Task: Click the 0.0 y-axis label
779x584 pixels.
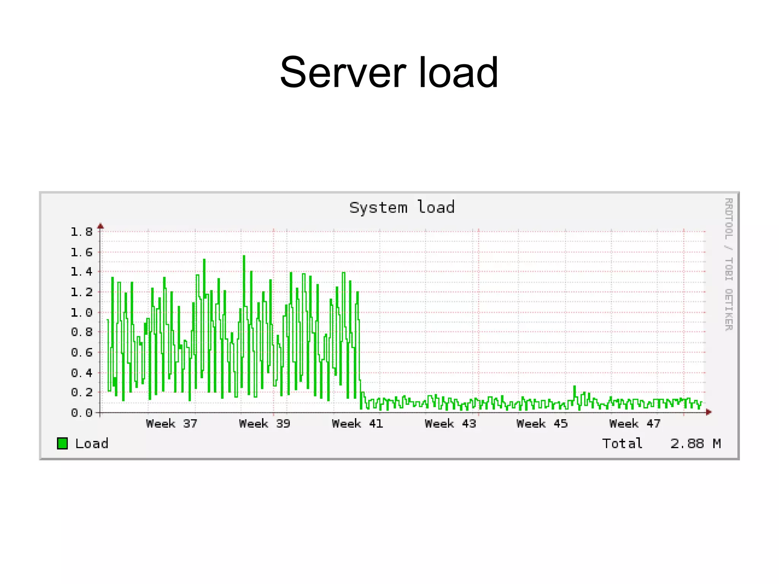Action: click(81, 413)
